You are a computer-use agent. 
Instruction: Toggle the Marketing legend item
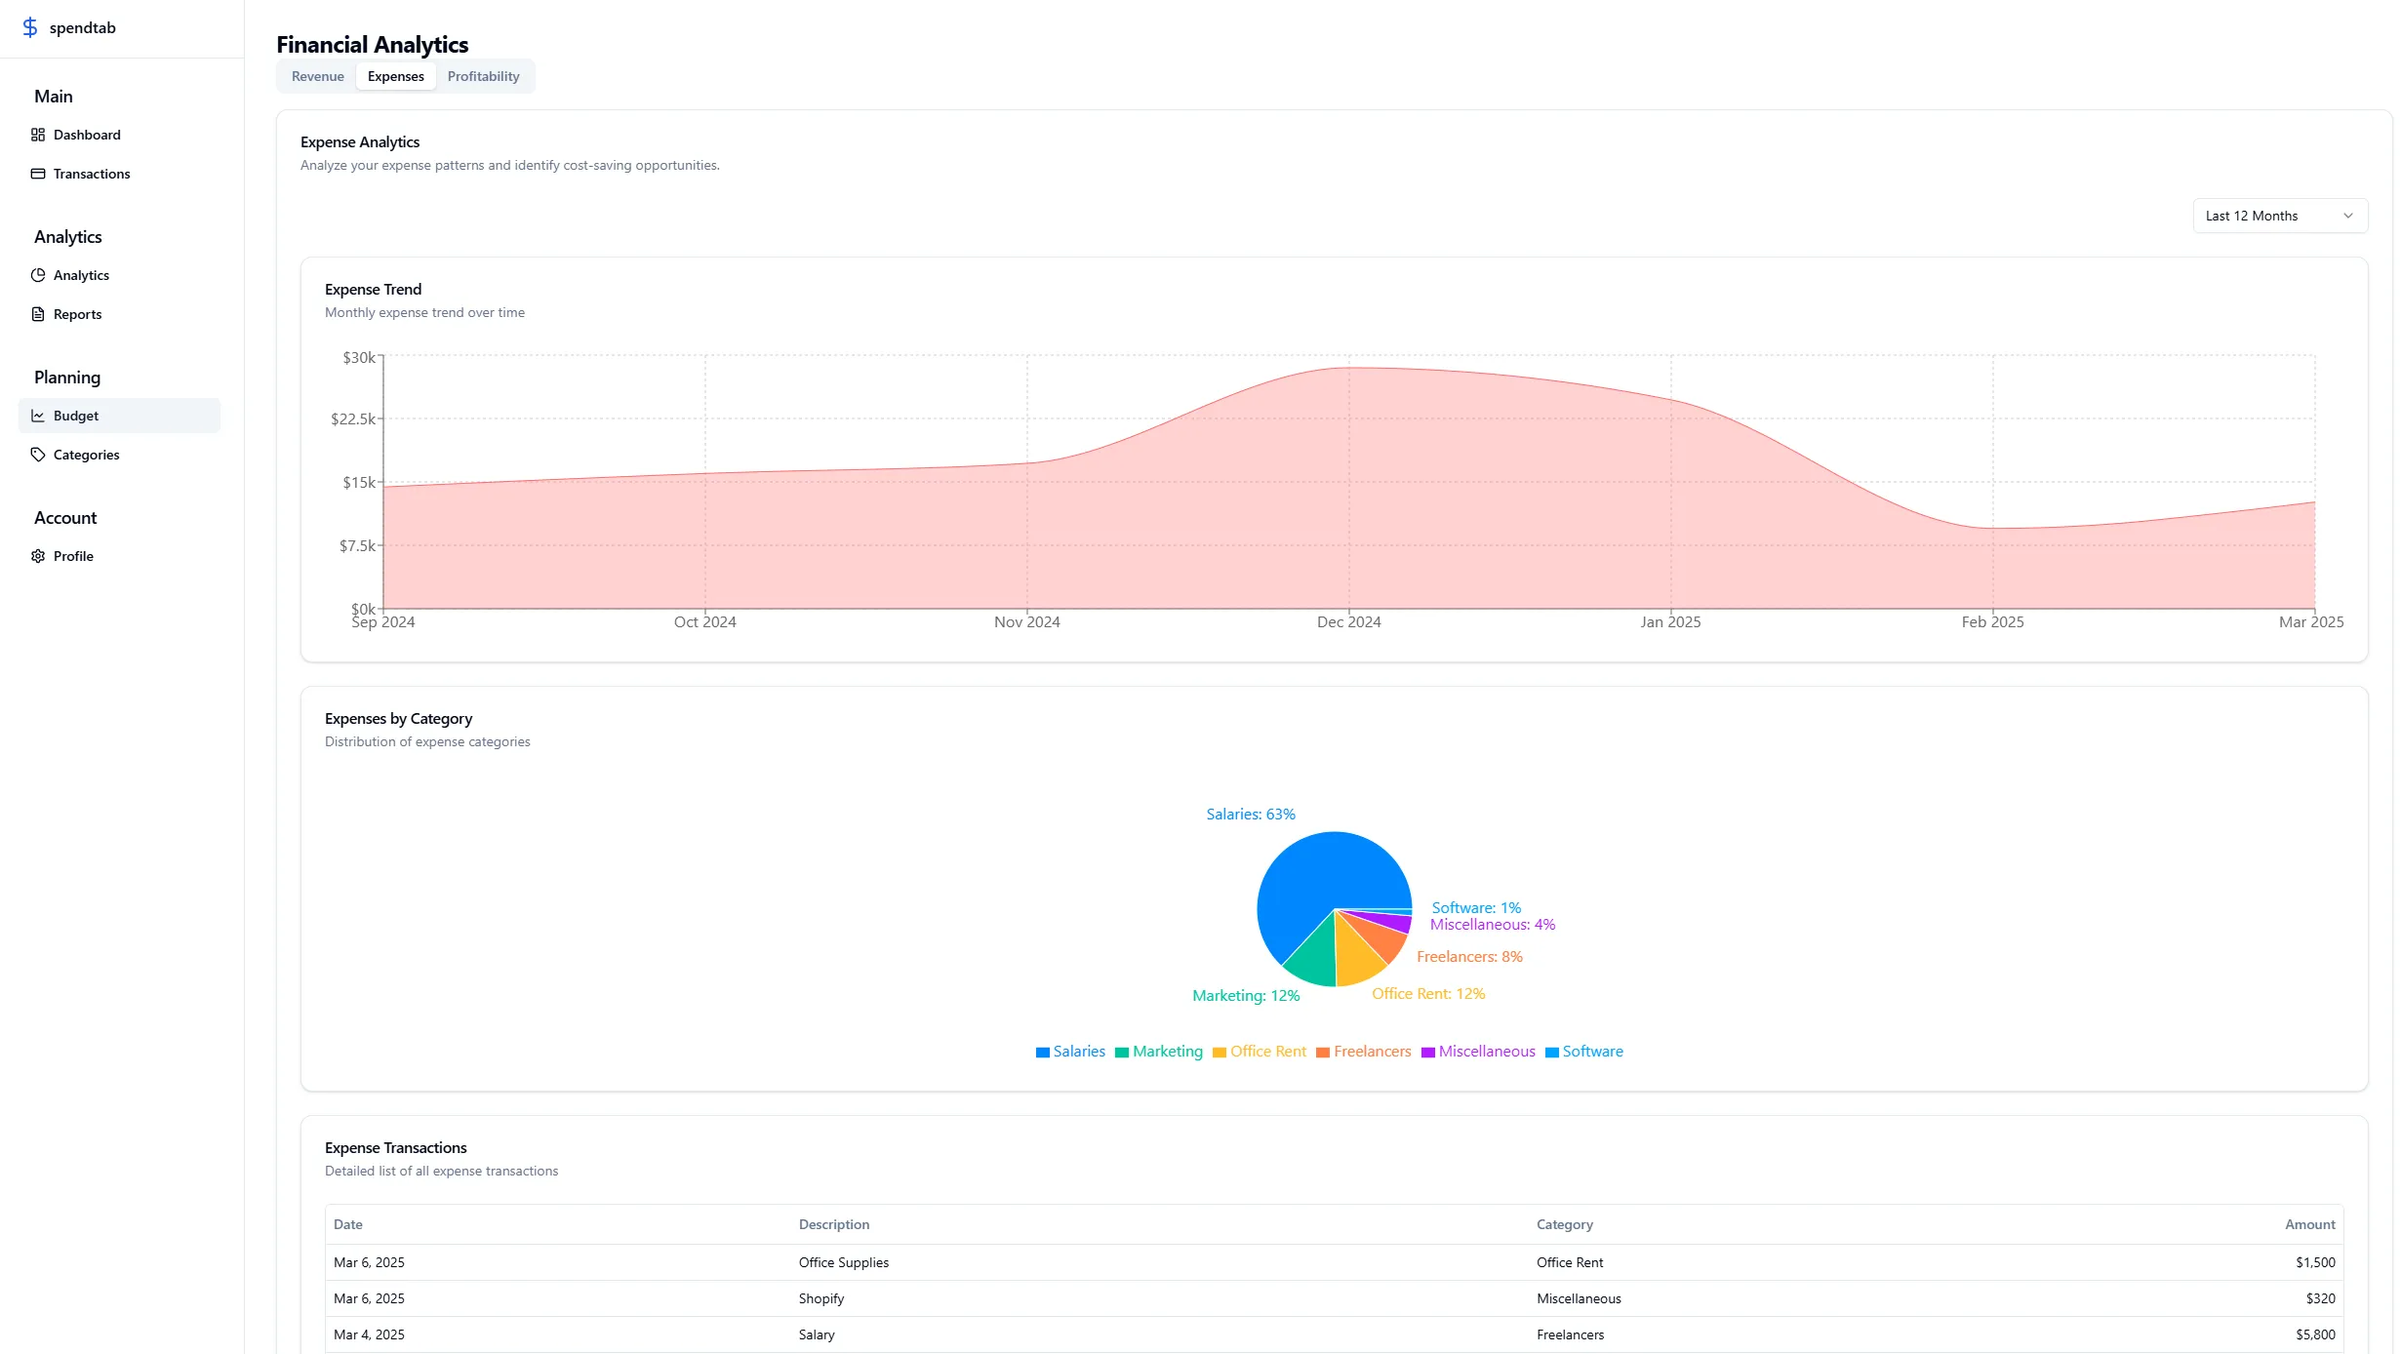[1167, 1051]
